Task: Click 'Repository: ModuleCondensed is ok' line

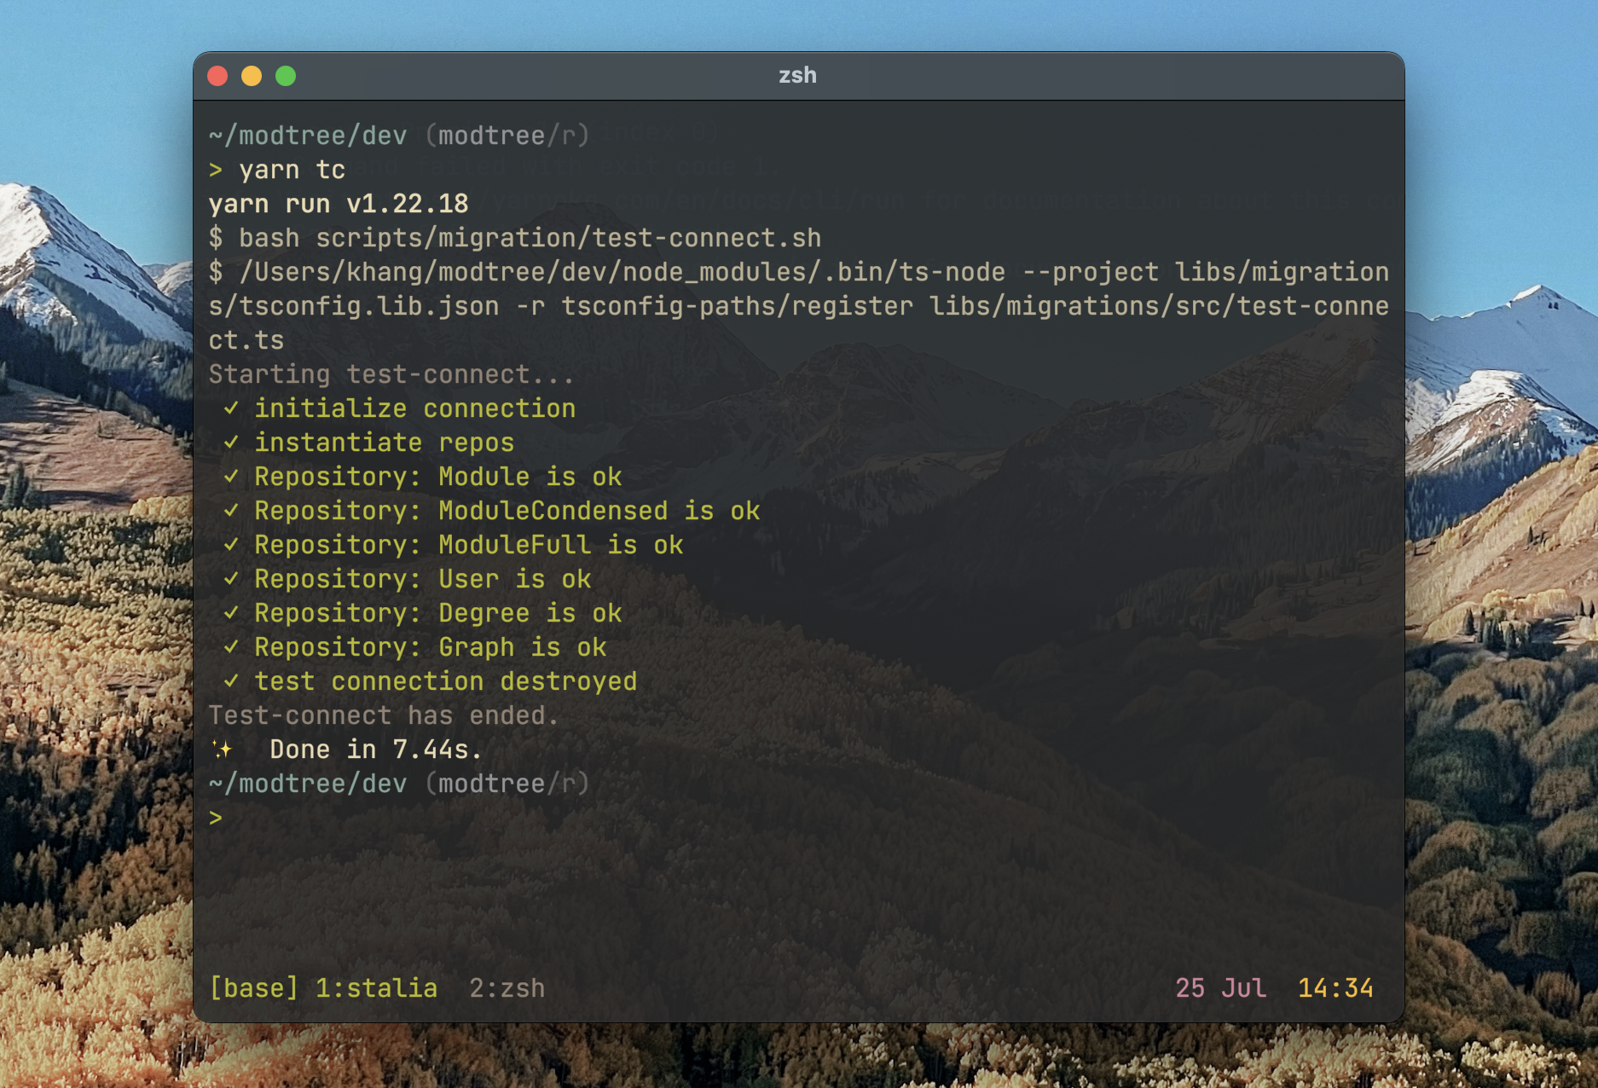Action: pyautogui.click(x=507, y=511)
